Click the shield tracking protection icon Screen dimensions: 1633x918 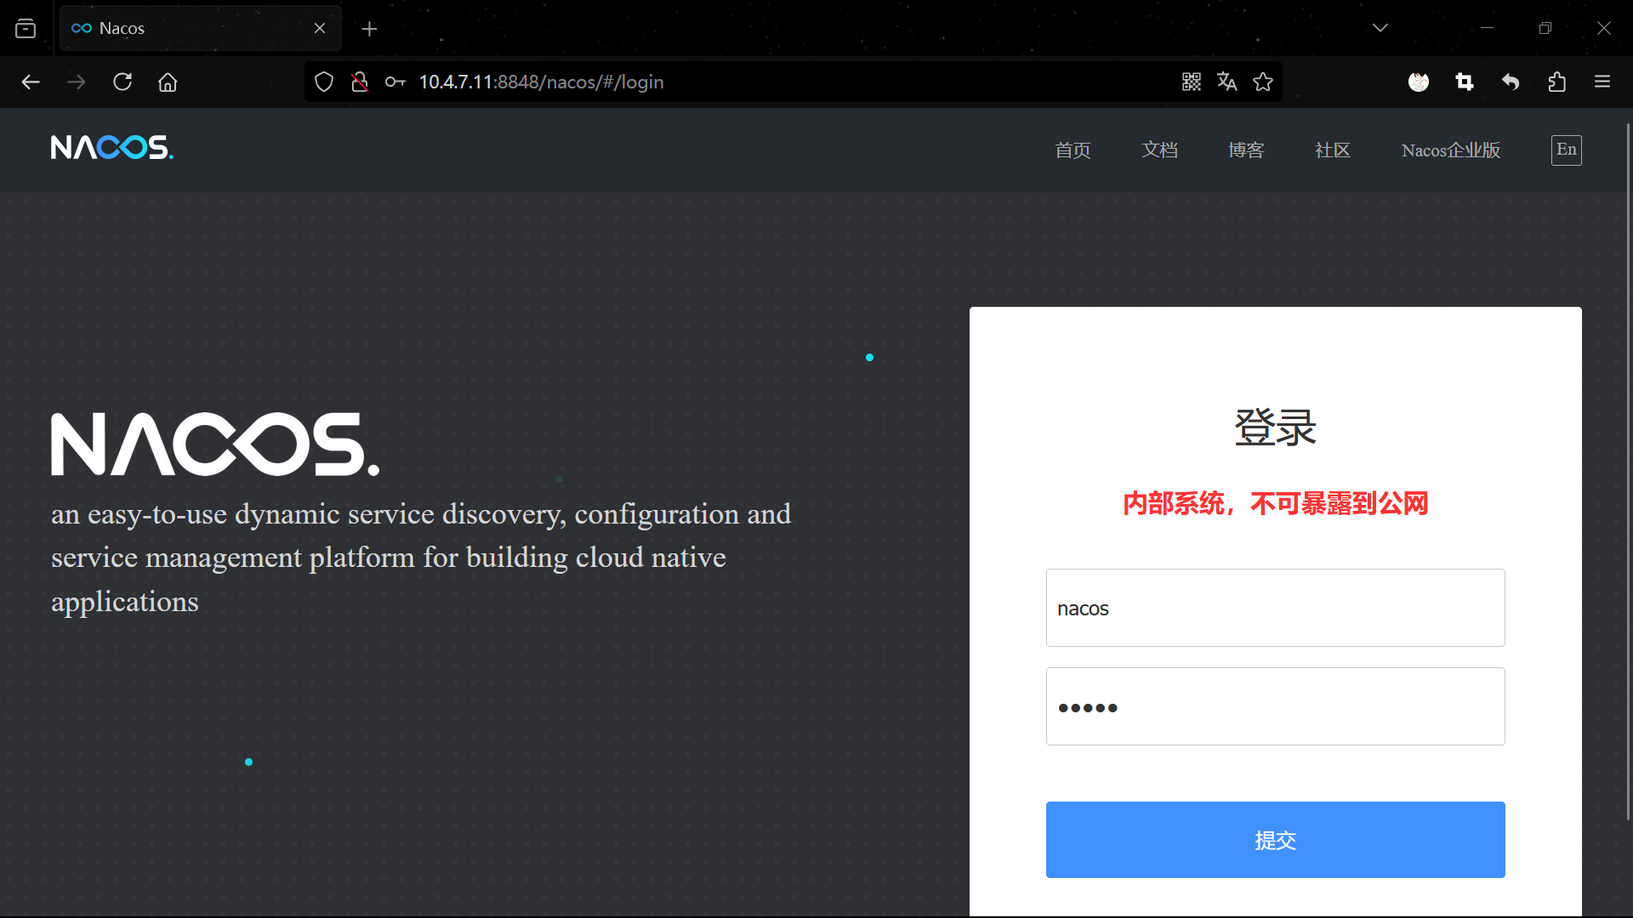click(x=324, y=82)
